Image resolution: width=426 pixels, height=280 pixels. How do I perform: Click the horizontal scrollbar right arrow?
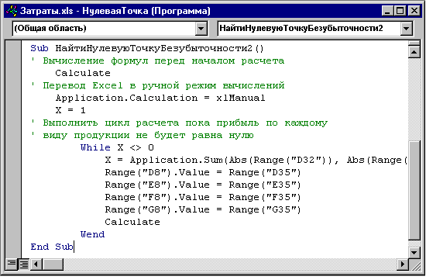click(x=402, y=264)
